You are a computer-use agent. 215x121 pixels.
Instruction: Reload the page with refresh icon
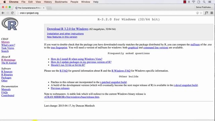pos(12,13)
